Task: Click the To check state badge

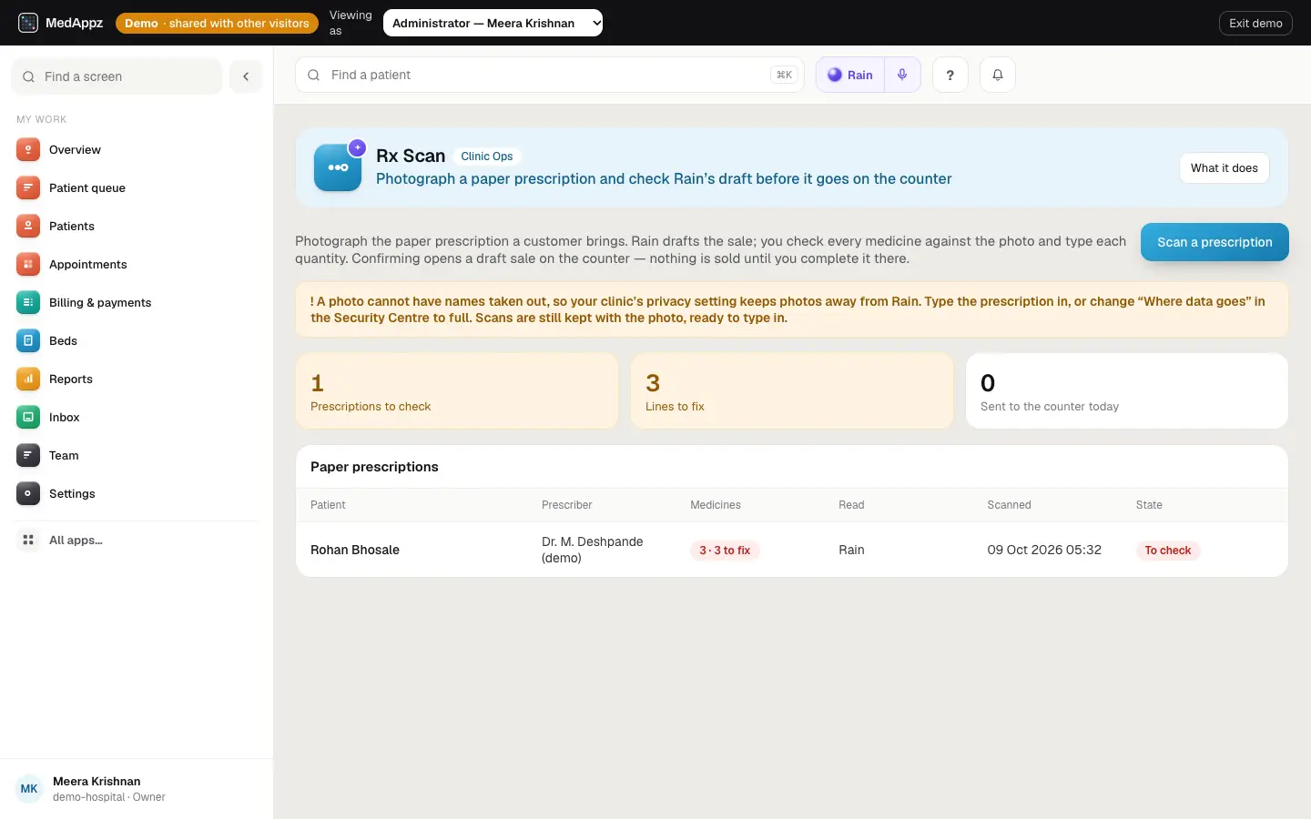Action: click(x=1168, y=551)
